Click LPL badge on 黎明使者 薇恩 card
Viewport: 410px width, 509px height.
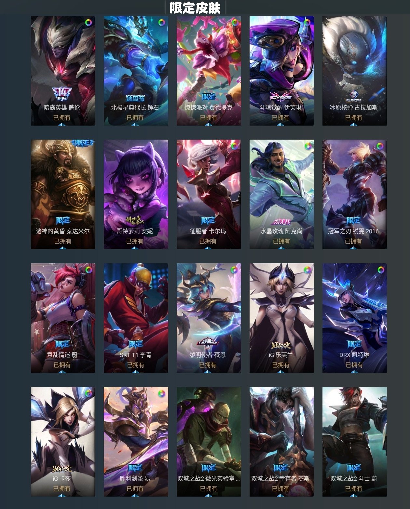click(x=208, y=343)
